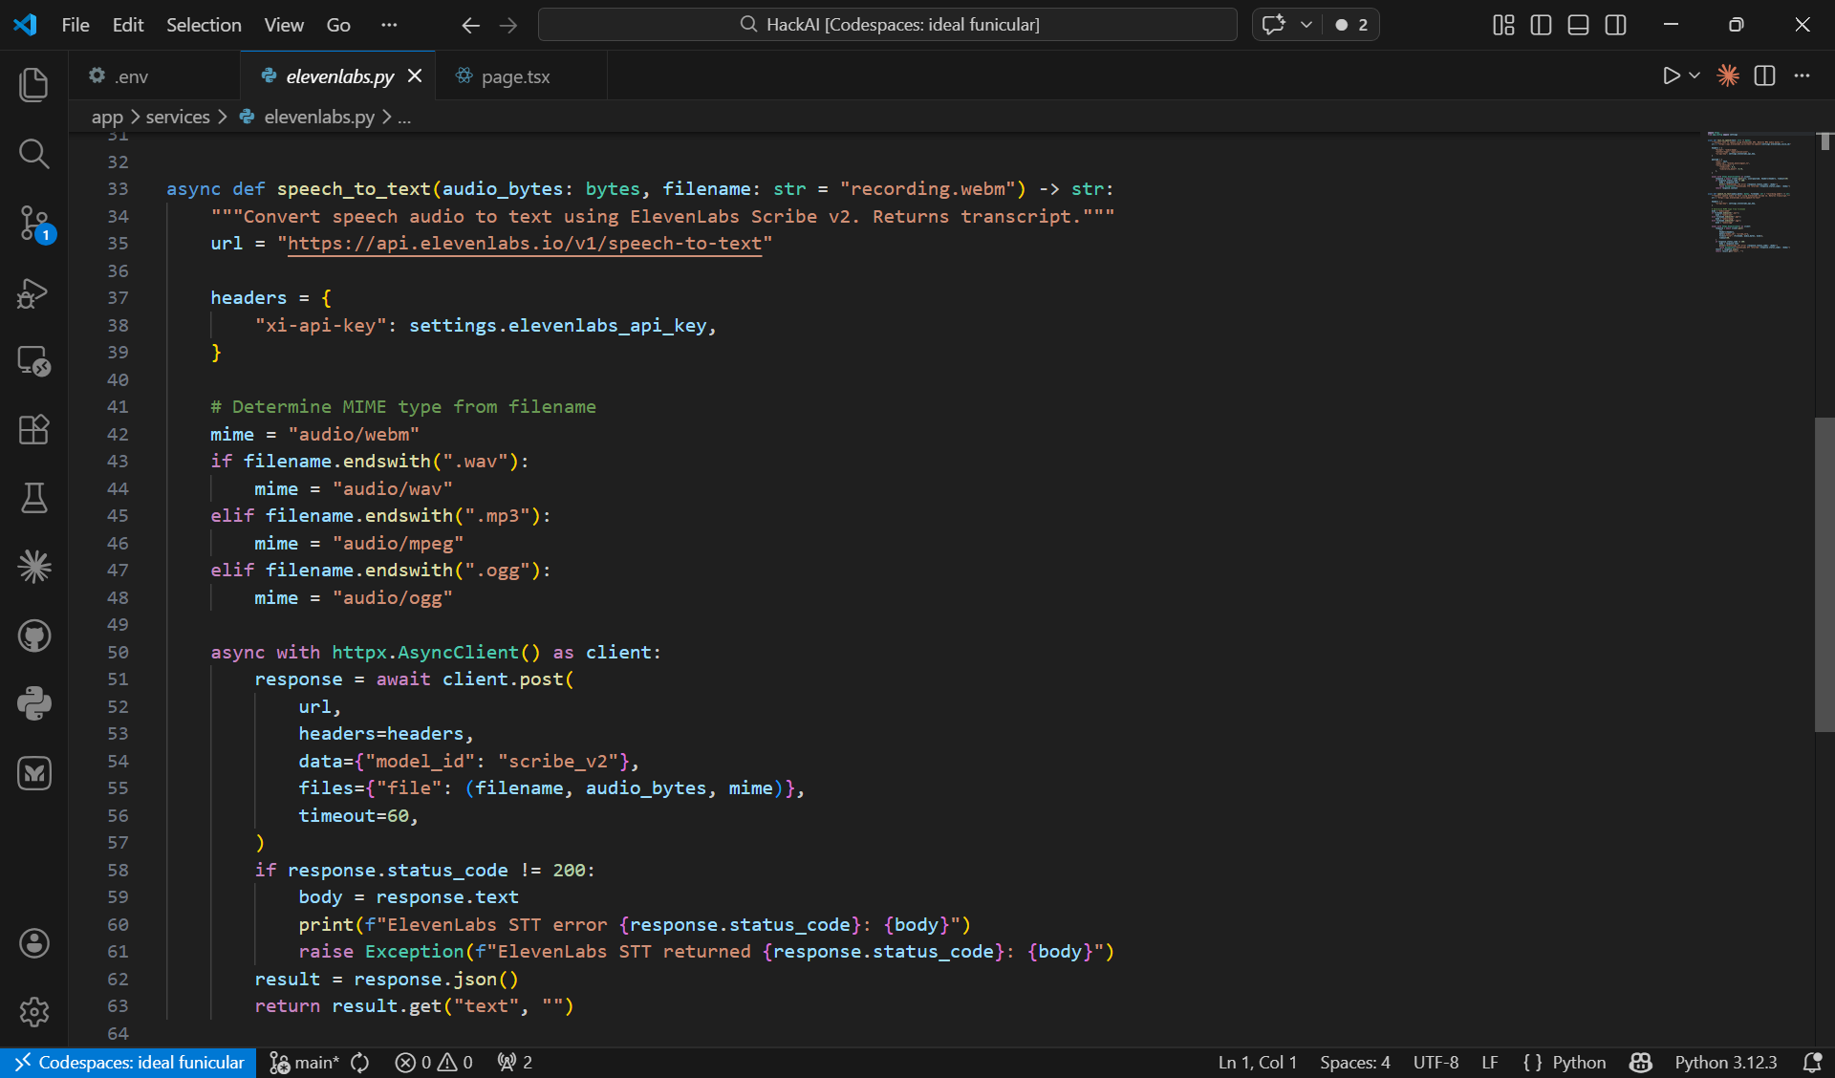
Task: Open the Testing flask view
Action: pos(33,498)
